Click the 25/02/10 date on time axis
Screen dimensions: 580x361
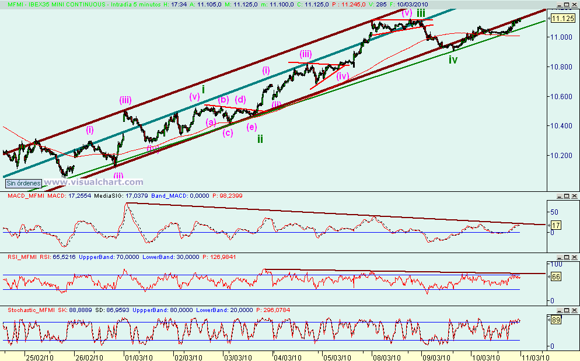pos(40,358)
